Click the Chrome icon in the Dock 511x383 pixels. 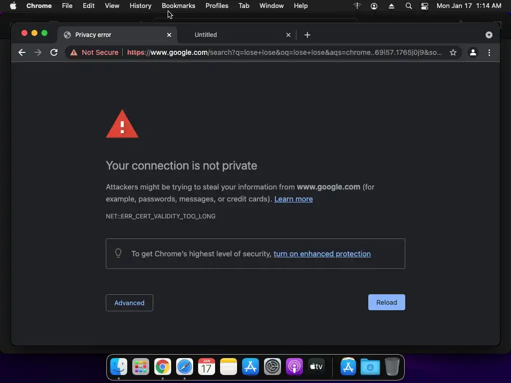coord(163,367)
